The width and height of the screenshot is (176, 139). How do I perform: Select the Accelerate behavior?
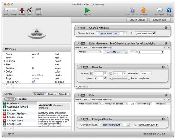[20, 103]
